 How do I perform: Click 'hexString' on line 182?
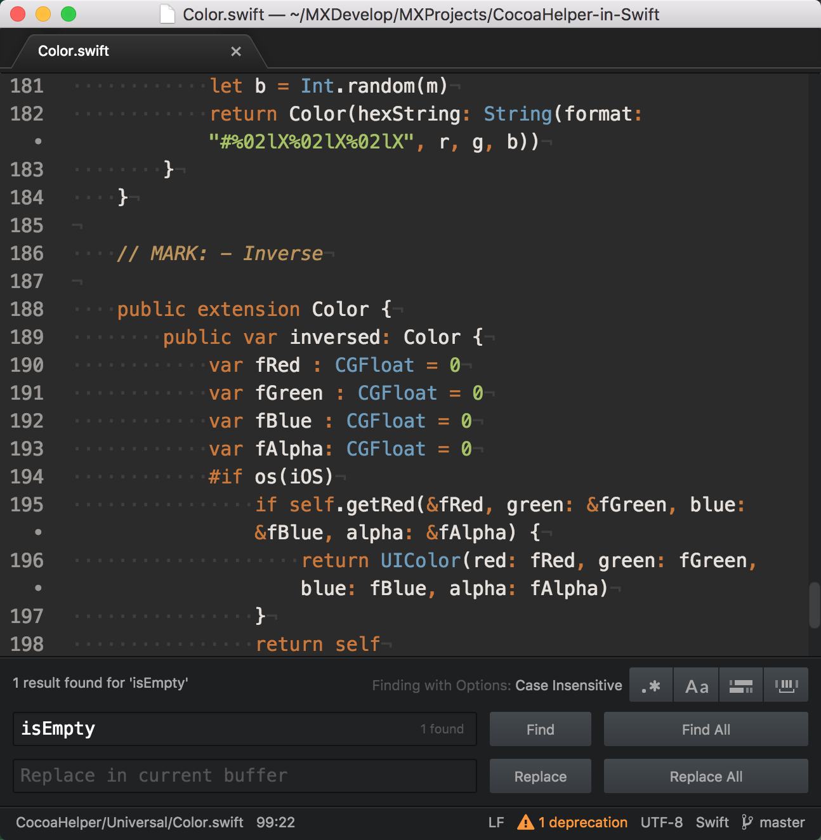point(409,114)
